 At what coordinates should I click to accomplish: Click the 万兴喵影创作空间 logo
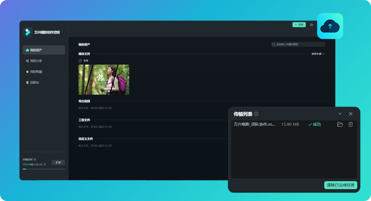click(28, 32)
